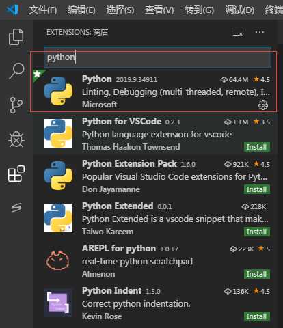Open the Search view in activity bar
283x328 pixels.
pyautogui.click(x=16, y=71)
